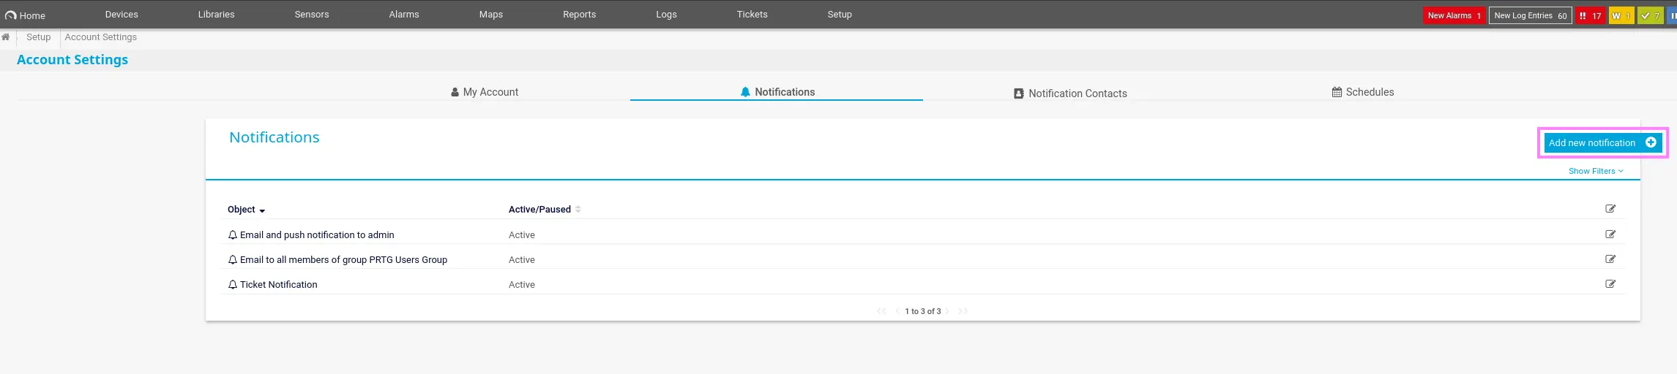Open the Devices menu

tap(122, 15)
